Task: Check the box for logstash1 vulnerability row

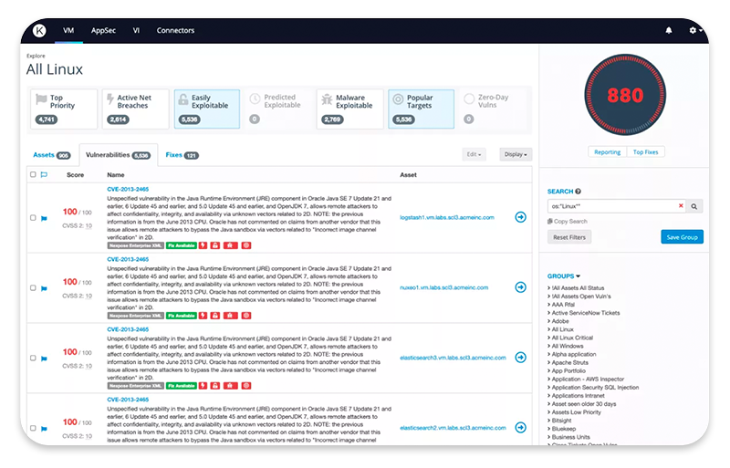Action: click(33, 217)
